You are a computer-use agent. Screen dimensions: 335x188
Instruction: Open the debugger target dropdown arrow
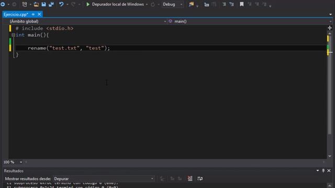tap(147, 5)
